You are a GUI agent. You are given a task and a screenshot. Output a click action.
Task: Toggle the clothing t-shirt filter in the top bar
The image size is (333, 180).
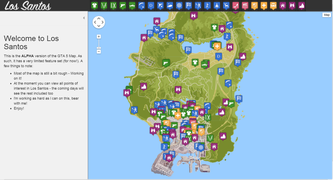(x=94, y=5)
